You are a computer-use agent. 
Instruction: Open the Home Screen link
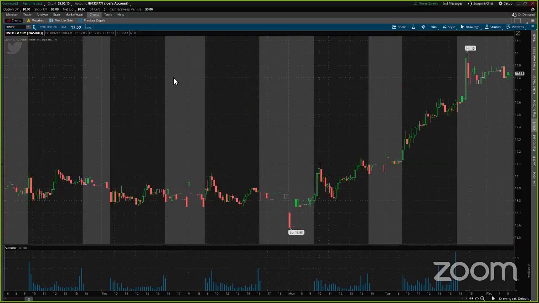click(425, 3)
